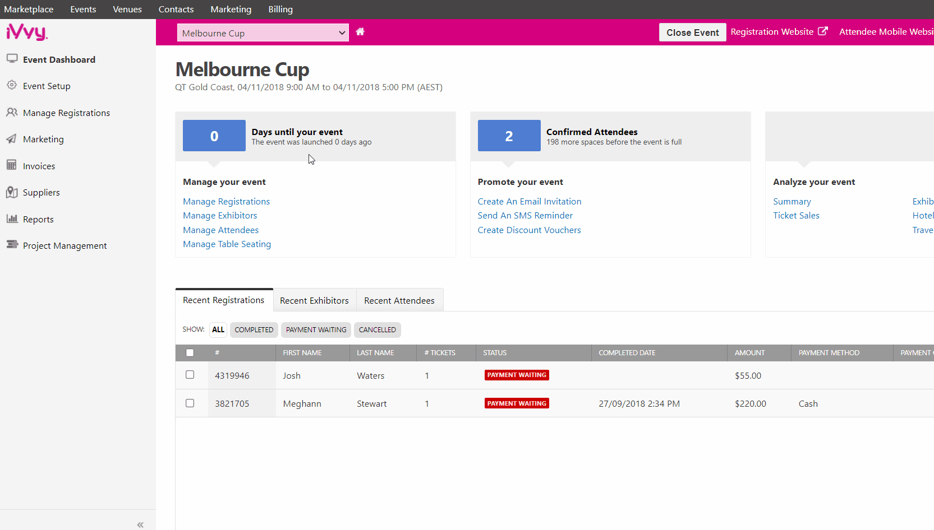Screen dimensions: 934x530
Task: Click Create An Email Invitation link
Action: click(530, 202)
